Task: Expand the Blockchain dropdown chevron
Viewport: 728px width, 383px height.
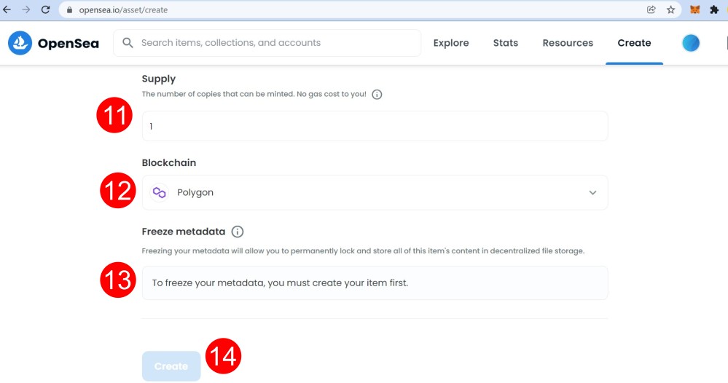Action: (x=593, y=193)
